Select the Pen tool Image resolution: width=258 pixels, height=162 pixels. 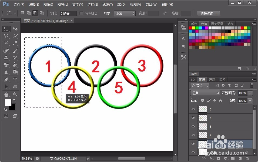click(6, 80)
